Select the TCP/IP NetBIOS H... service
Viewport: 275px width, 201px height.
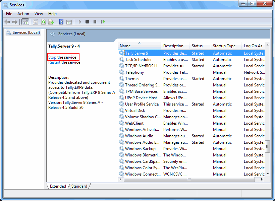tap(143, 66)
